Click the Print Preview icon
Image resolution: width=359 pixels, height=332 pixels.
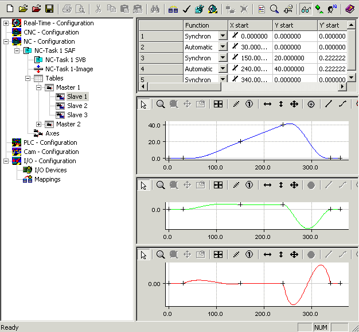pyautogui.click(x=80, y=9)
